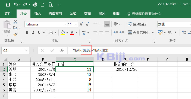191x99 pixels.
Task: Click the Borders icon
Action: tap(51, 33)
